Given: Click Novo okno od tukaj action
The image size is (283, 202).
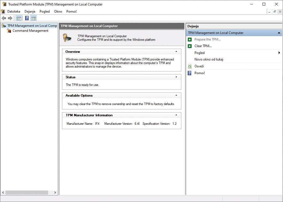Looking at the screenshot, I should point(209,59).
